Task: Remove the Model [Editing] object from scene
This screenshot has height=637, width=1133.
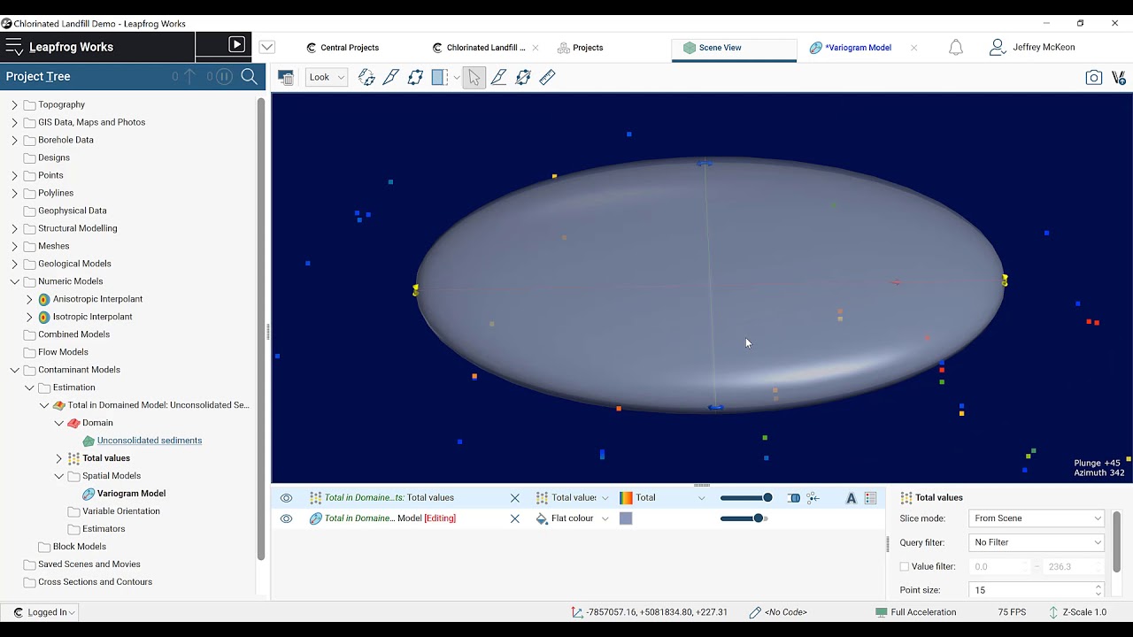Action: coord(515,518)
